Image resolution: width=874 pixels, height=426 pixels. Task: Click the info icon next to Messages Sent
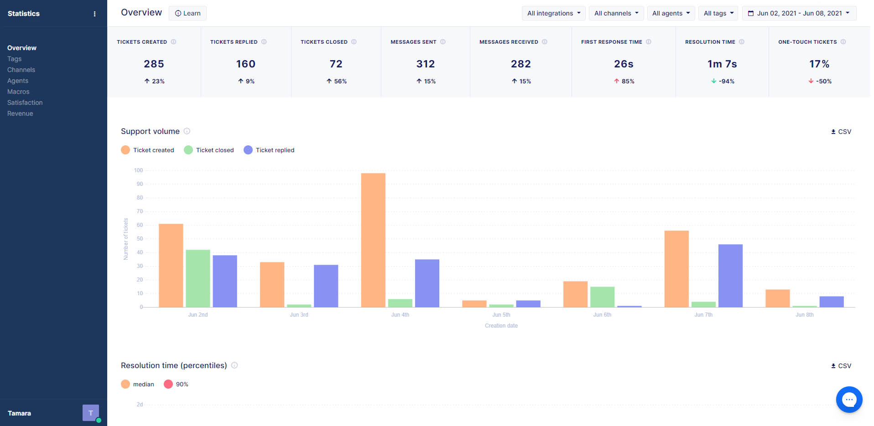[442, 42]
